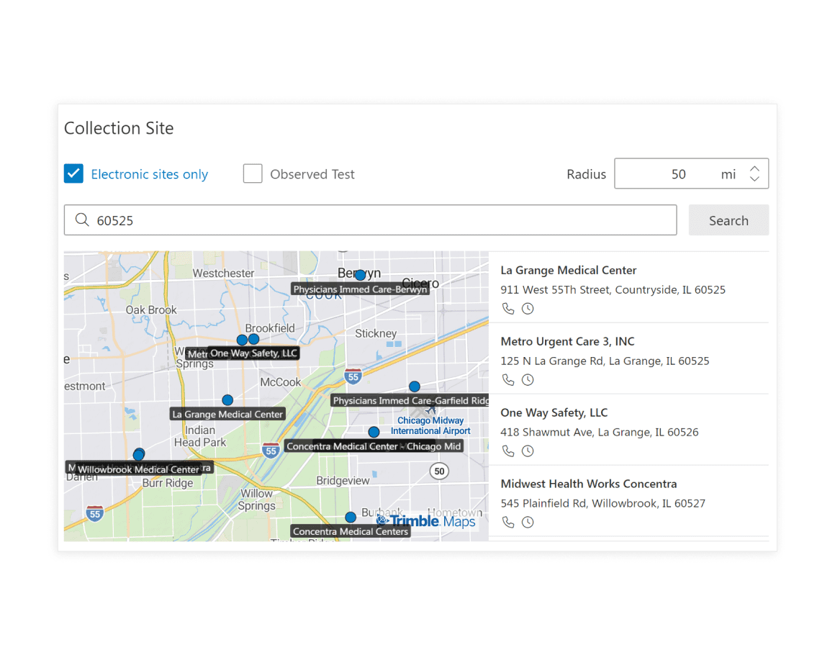Click address 545 Plainfield Rd, Willowbrook
835x655 pixels.
(x=602, y=503)
